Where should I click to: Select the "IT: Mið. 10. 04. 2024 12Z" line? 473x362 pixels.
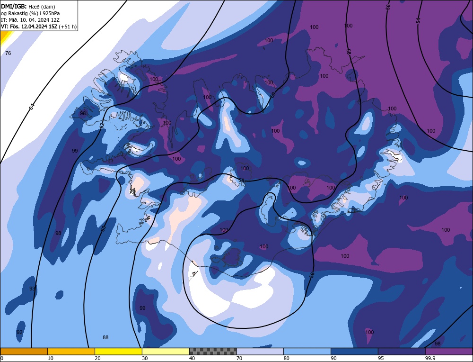(30, 20)
